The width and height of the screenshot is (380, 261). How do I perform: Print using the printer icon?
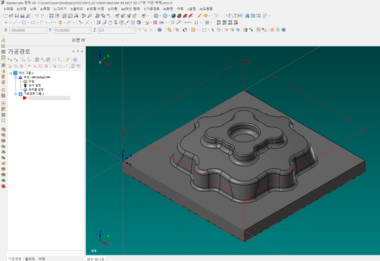click(22, 16)
